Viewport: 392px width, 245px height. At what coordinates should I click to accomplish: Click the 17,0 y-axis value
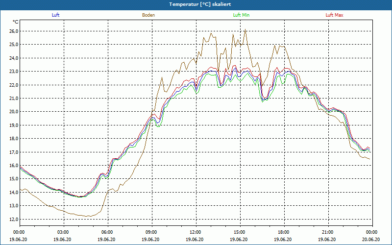(14, 152)
